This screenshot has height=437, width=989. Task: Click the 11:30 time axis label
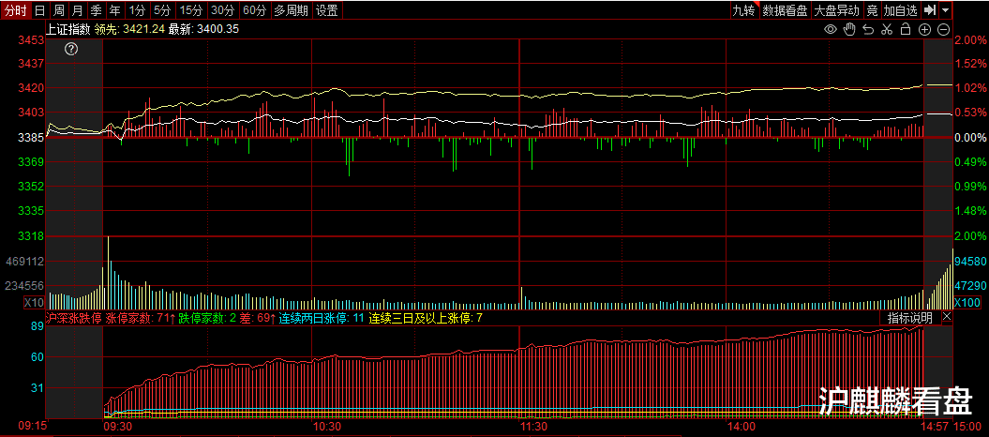(x=533, y=428)
